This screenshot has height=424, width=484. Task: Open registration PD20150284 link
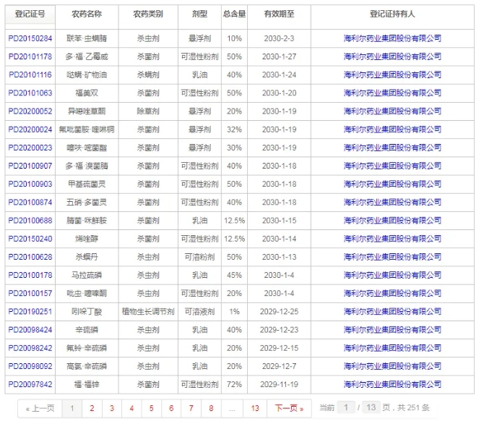[30, 38]
